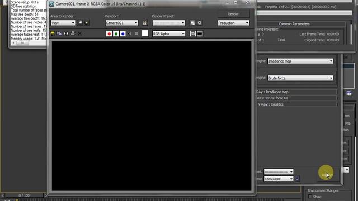The image size is (358, 201).
Task: Enable the Show checkbox under Environment Ranges
Action: (310, 197)
